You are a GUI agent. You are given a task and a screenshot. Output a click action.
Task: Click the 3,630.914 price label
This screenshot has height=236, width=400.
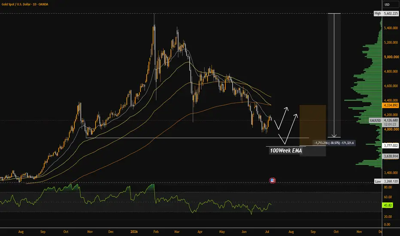click(391, 156)
